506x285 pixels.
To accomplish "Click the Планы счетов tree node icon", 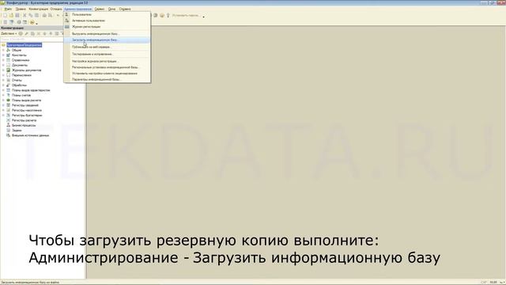I will point(9,95).
